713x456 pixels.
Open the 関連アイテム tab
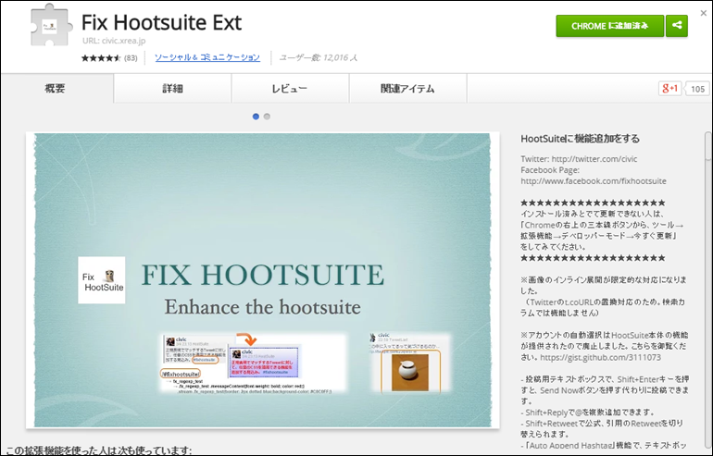click(x=407, y=89)
